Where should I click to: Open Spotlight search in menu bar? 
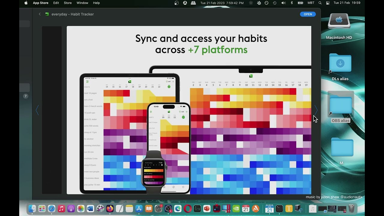coord(320,3)
